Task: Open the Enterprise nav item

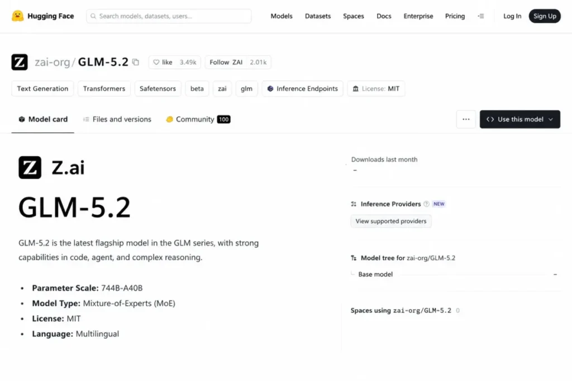Action: [418, 16]
